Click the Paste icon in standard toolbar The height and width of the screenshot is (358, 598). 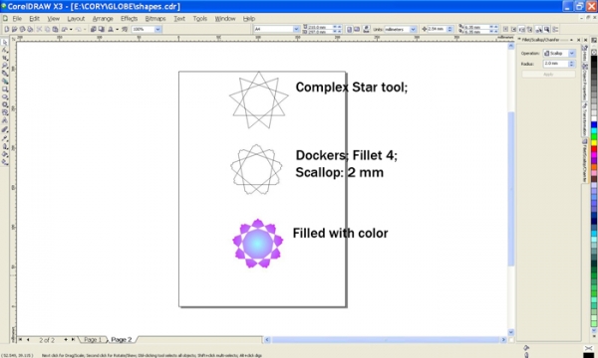(55, 29)
